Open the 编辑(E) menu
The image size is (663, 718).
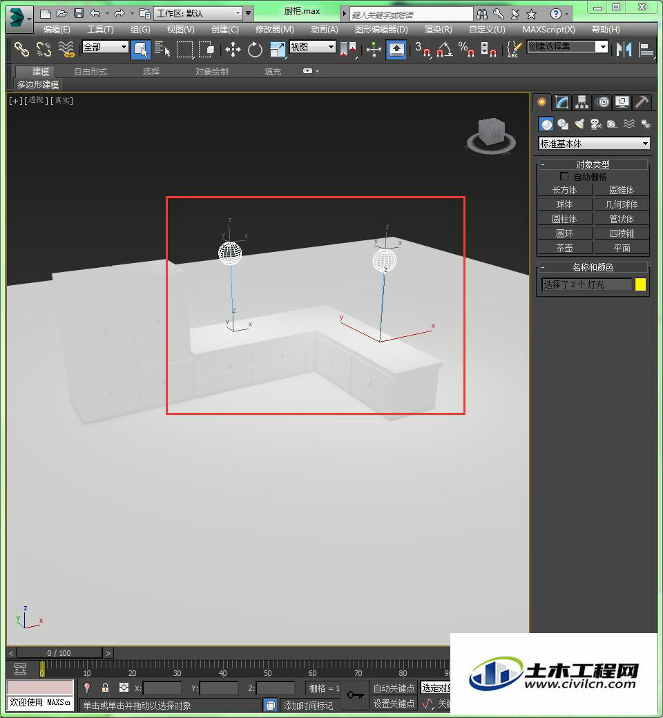pos(57,29)
